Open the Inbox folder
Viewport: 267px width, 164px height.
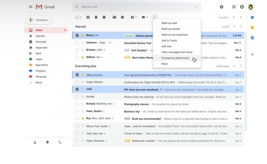pos(46,30)
